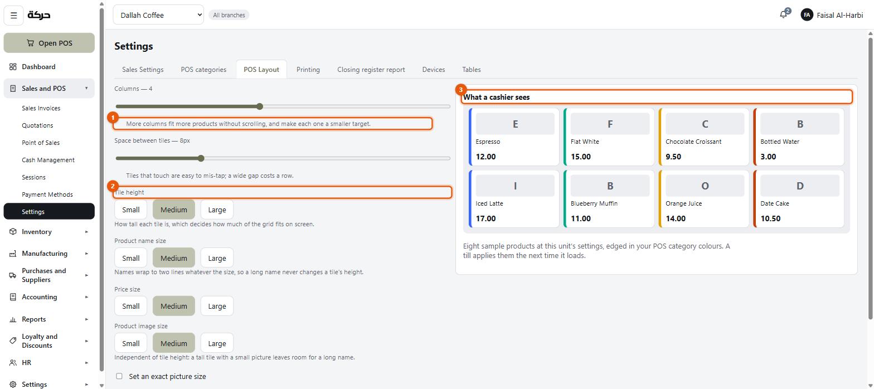Expand the Reports section arrow
This screenshot has height=389, width=874.
[x=86, y=319]
